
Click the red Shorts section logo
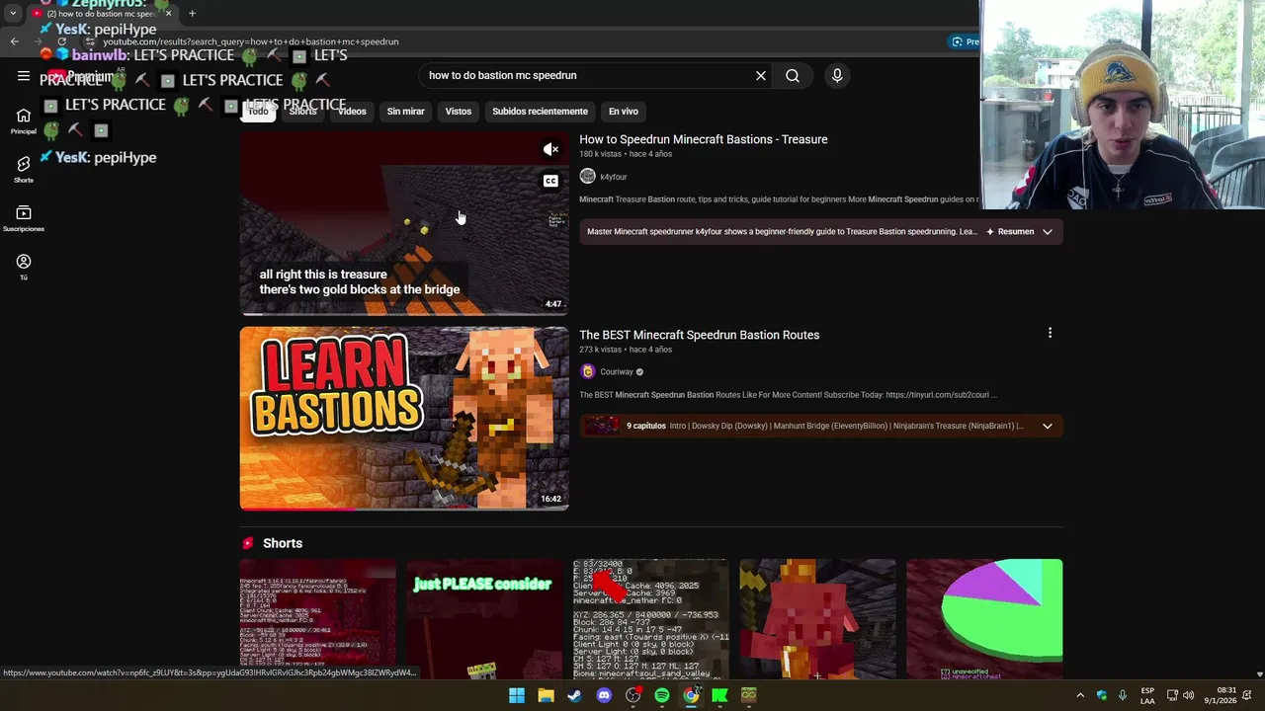click(248, 543)
